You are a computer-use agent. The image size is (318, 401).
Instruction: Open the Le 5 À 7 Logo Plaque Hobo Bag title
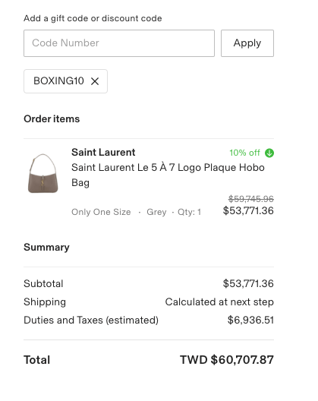coord(168,175)
